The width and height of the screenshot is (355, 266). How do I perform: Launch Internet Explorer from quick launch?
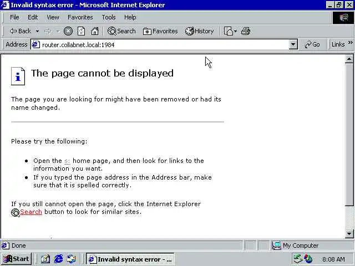[58, 259]
